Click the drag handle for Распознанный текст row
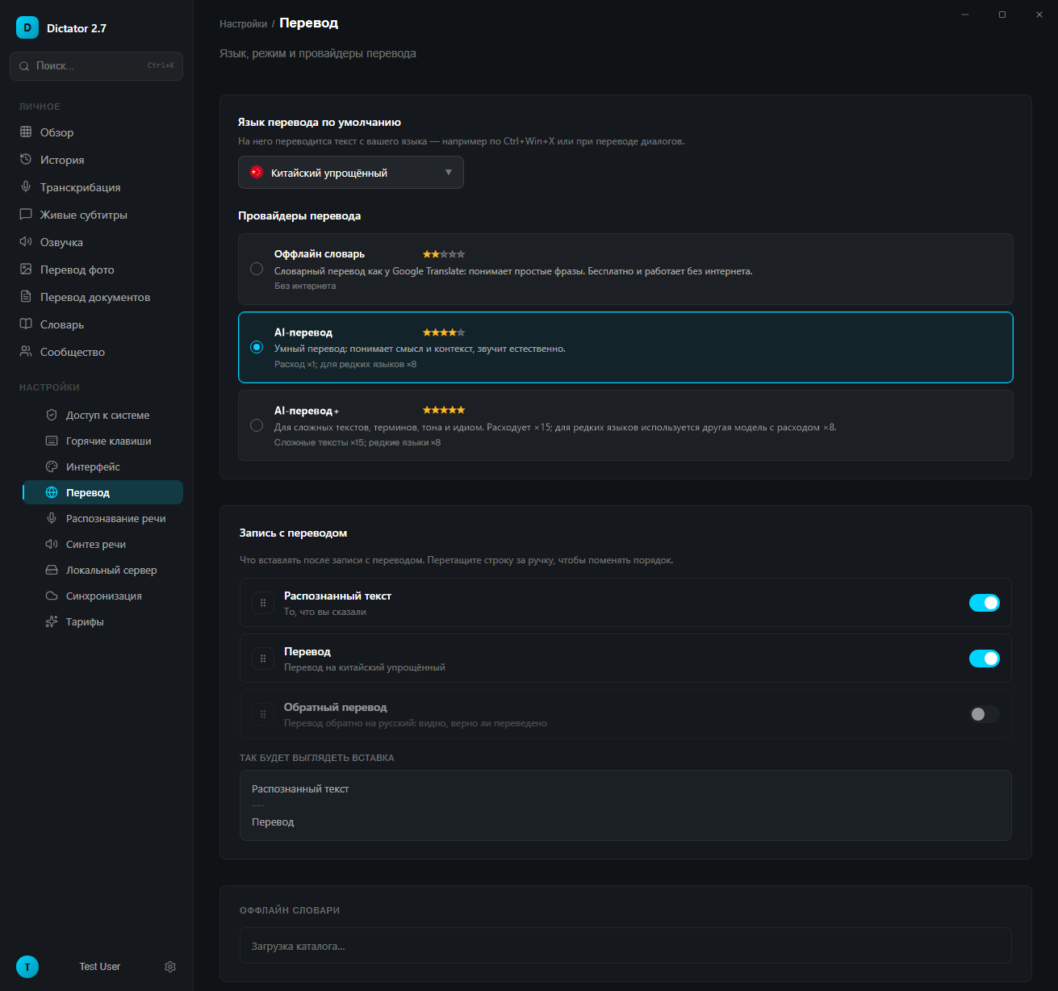Image resolution: width=1058 pixels, height=991 pixels. point(263,603)
